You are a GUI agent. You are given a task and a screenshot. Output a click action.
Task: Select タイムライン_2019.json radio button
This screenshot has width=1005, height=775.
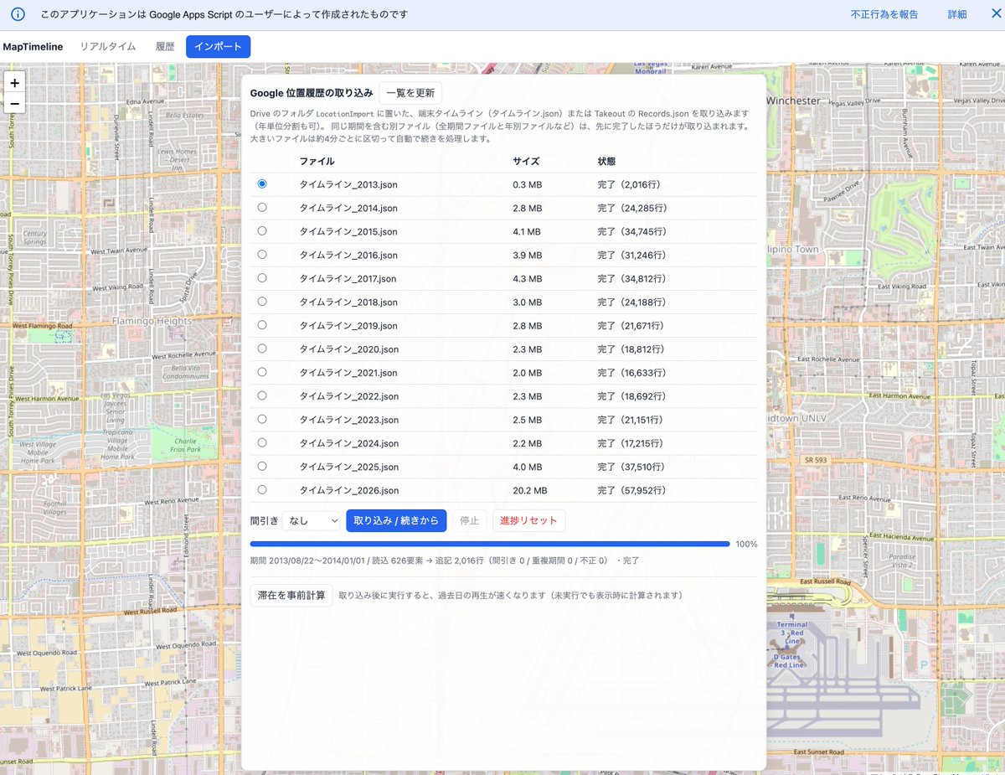pos(262,324)
